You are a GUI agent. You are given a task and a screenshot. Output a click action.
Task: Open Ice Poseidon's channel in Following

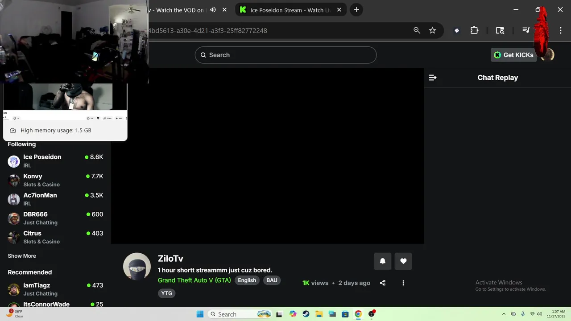55,161
